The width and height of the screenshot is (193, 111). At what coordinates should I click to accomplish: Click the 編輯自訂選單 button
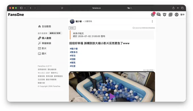[55, 33]
